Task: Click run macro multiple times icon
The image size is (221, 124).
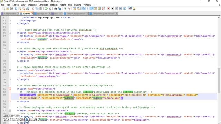Action: coord(121,9)
